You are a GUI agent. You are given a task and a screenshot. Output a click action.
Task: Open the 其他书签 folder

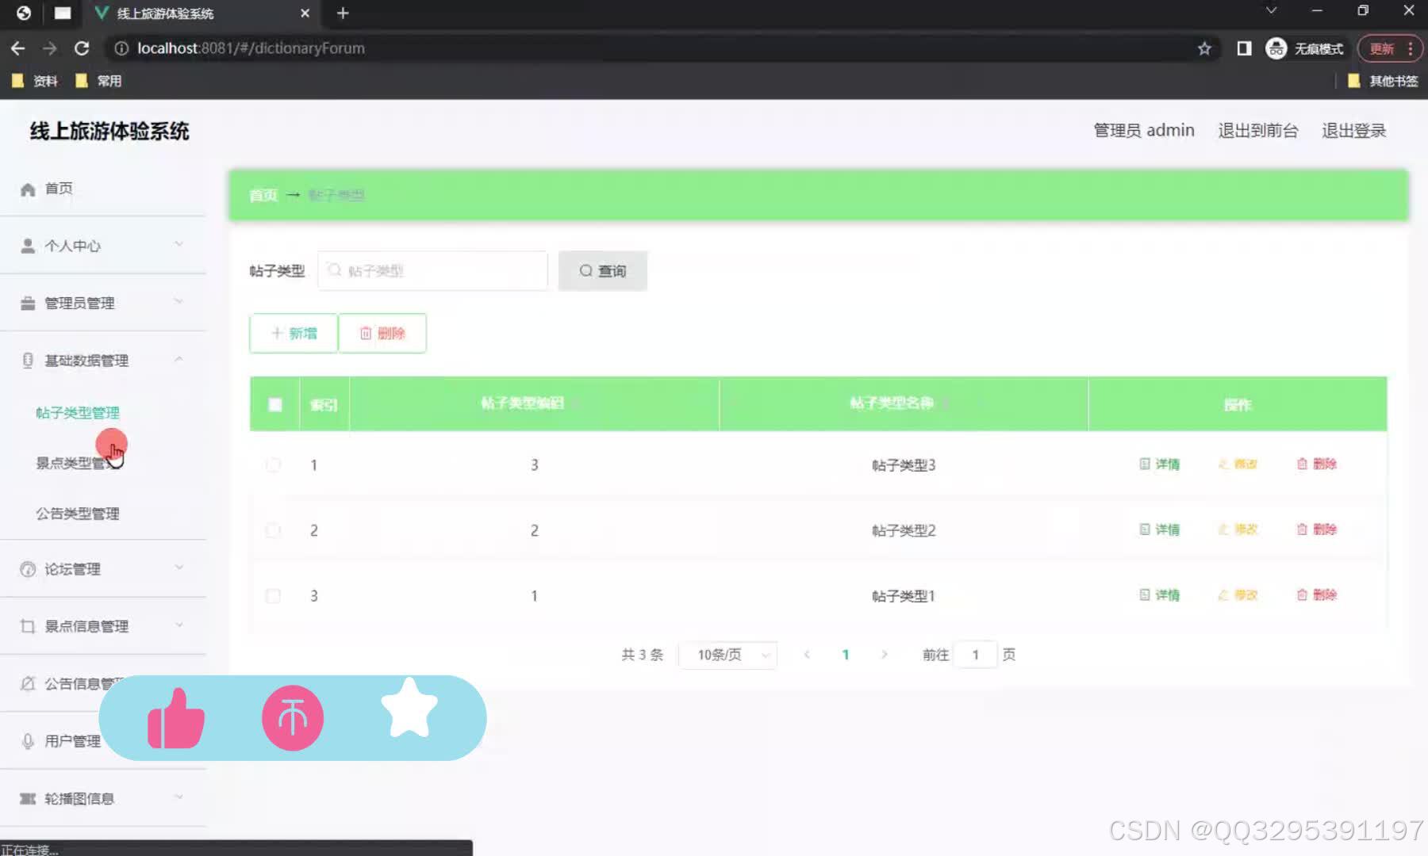tap(1383, 81)
